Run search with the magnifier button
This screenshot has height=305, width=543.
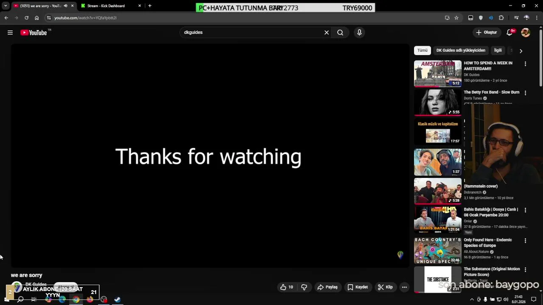tap(340, 33)
